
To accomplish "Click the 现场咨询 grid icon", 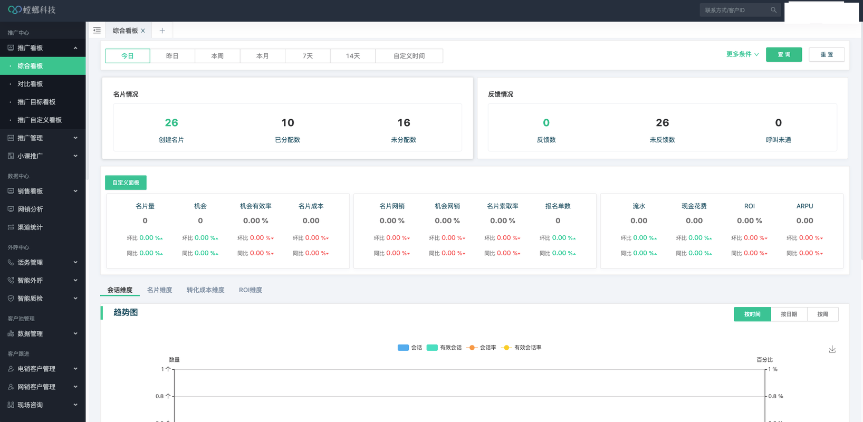I will (x=11, y=405).
